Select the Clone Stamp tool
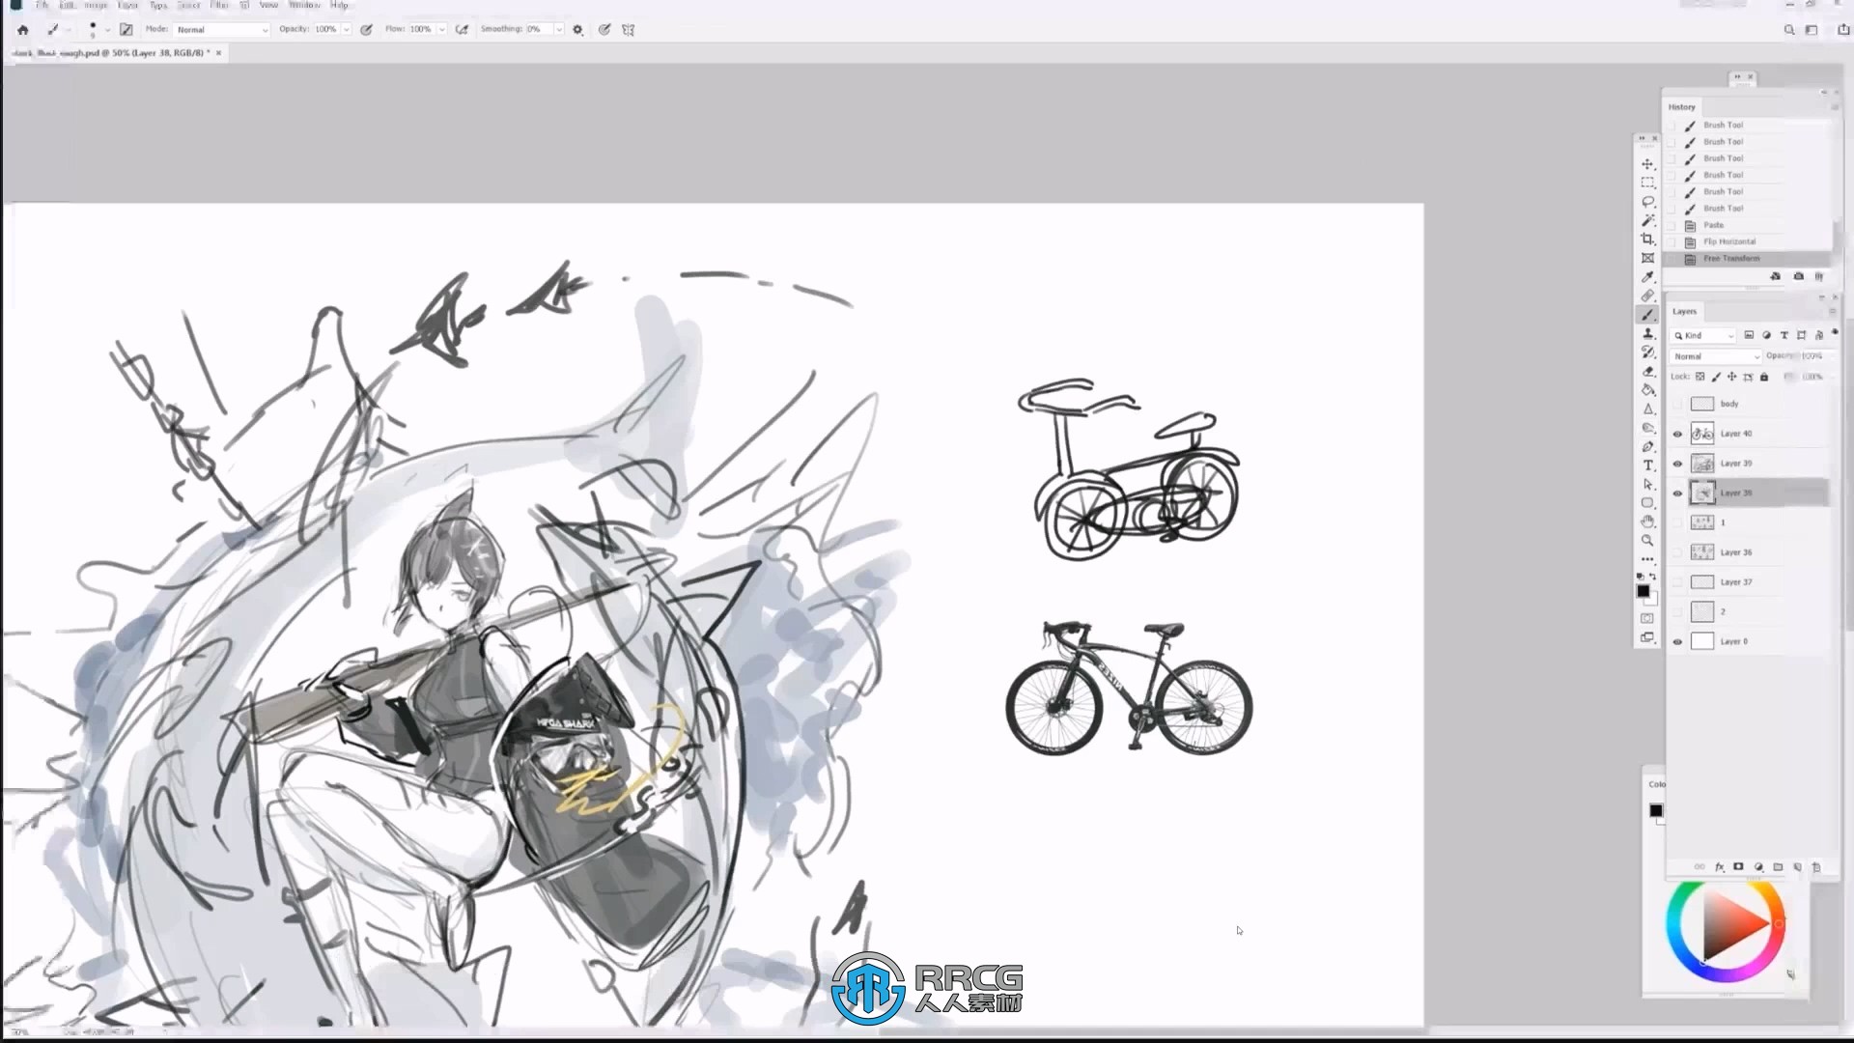1854x1043 pixels. 1647,333
